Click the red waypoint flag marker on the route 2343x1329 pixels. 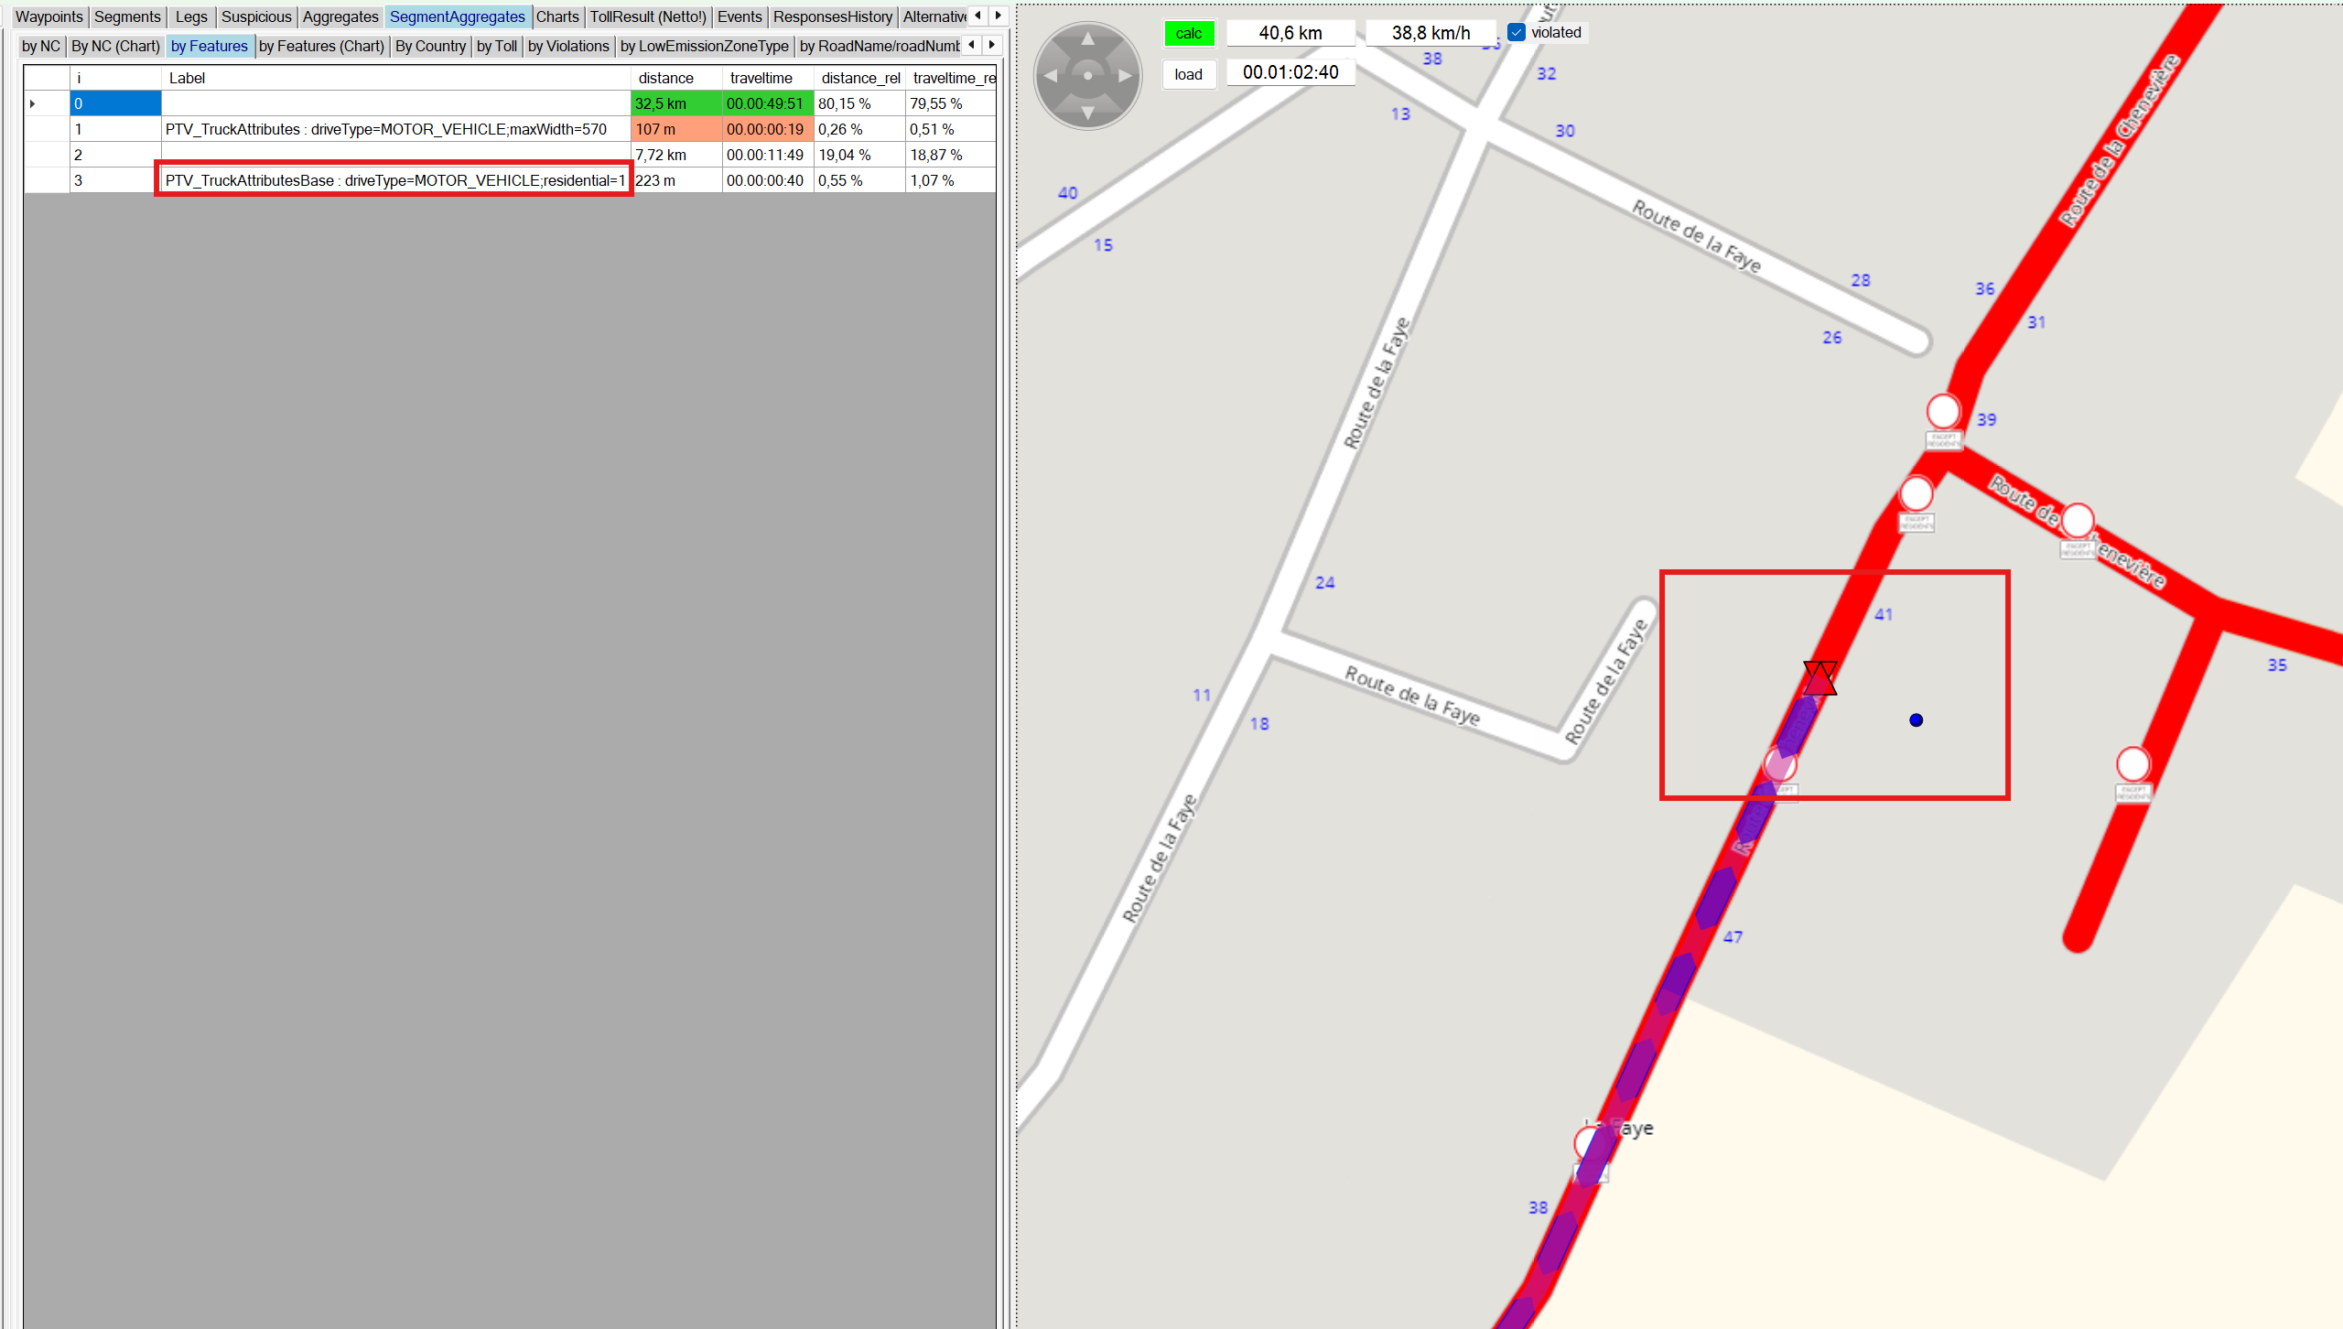click(1819, 678)
